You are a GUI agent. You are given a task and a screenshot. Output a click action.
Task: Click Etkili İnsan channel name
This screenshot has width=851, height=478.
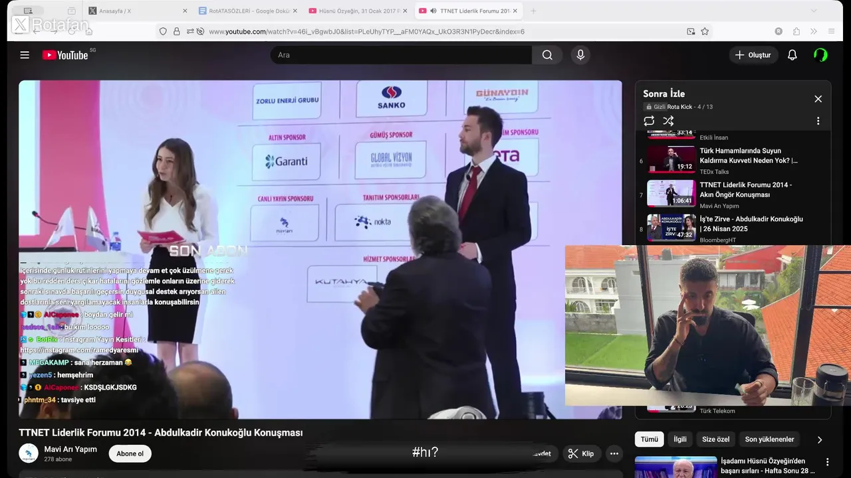click(714, 138)
